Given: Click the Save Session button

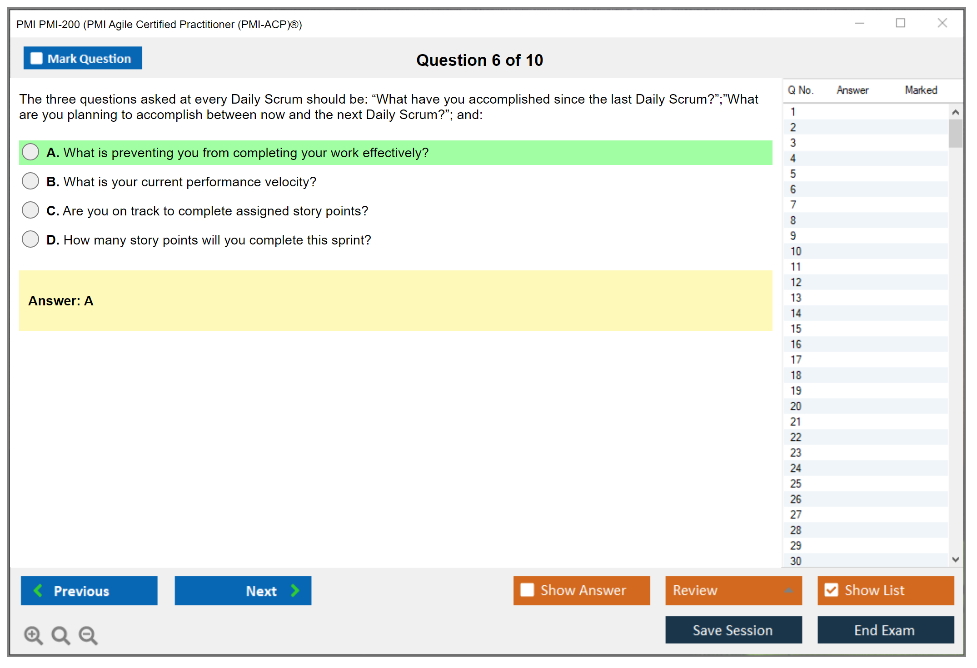Looking at the screenshot, I should [x=733, y=630].
